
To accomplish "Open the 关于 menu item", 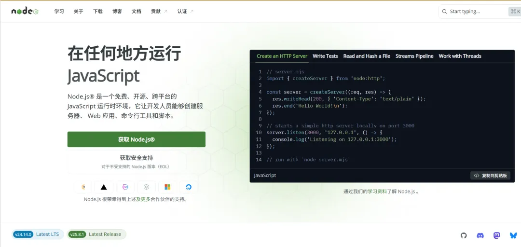I will click(x=79, y=11).
